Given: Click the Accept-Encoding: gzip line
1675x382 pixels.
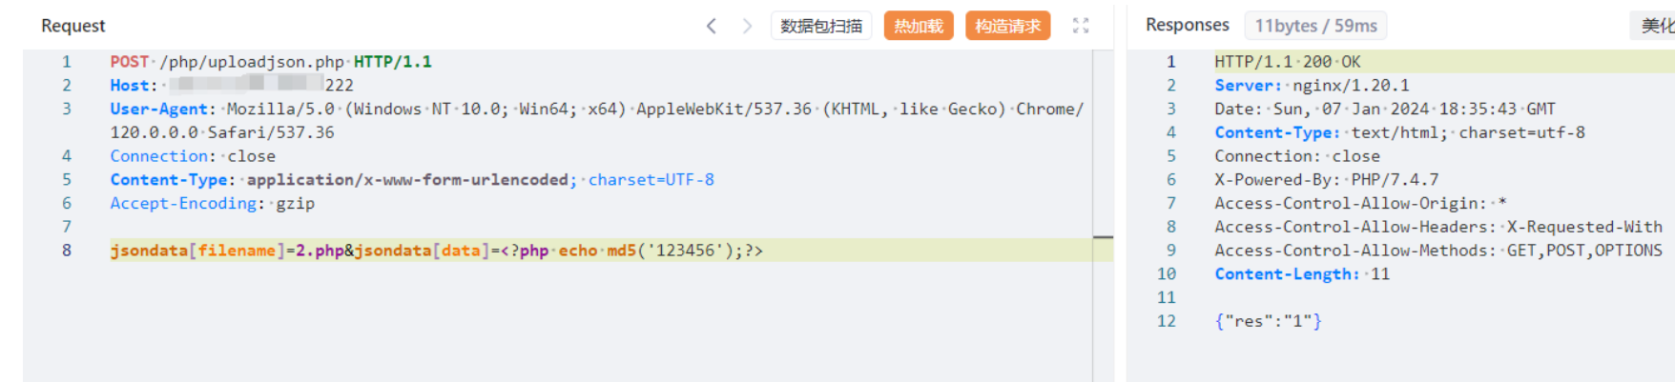Looking at the screenshot, I should tap(212, 204).
